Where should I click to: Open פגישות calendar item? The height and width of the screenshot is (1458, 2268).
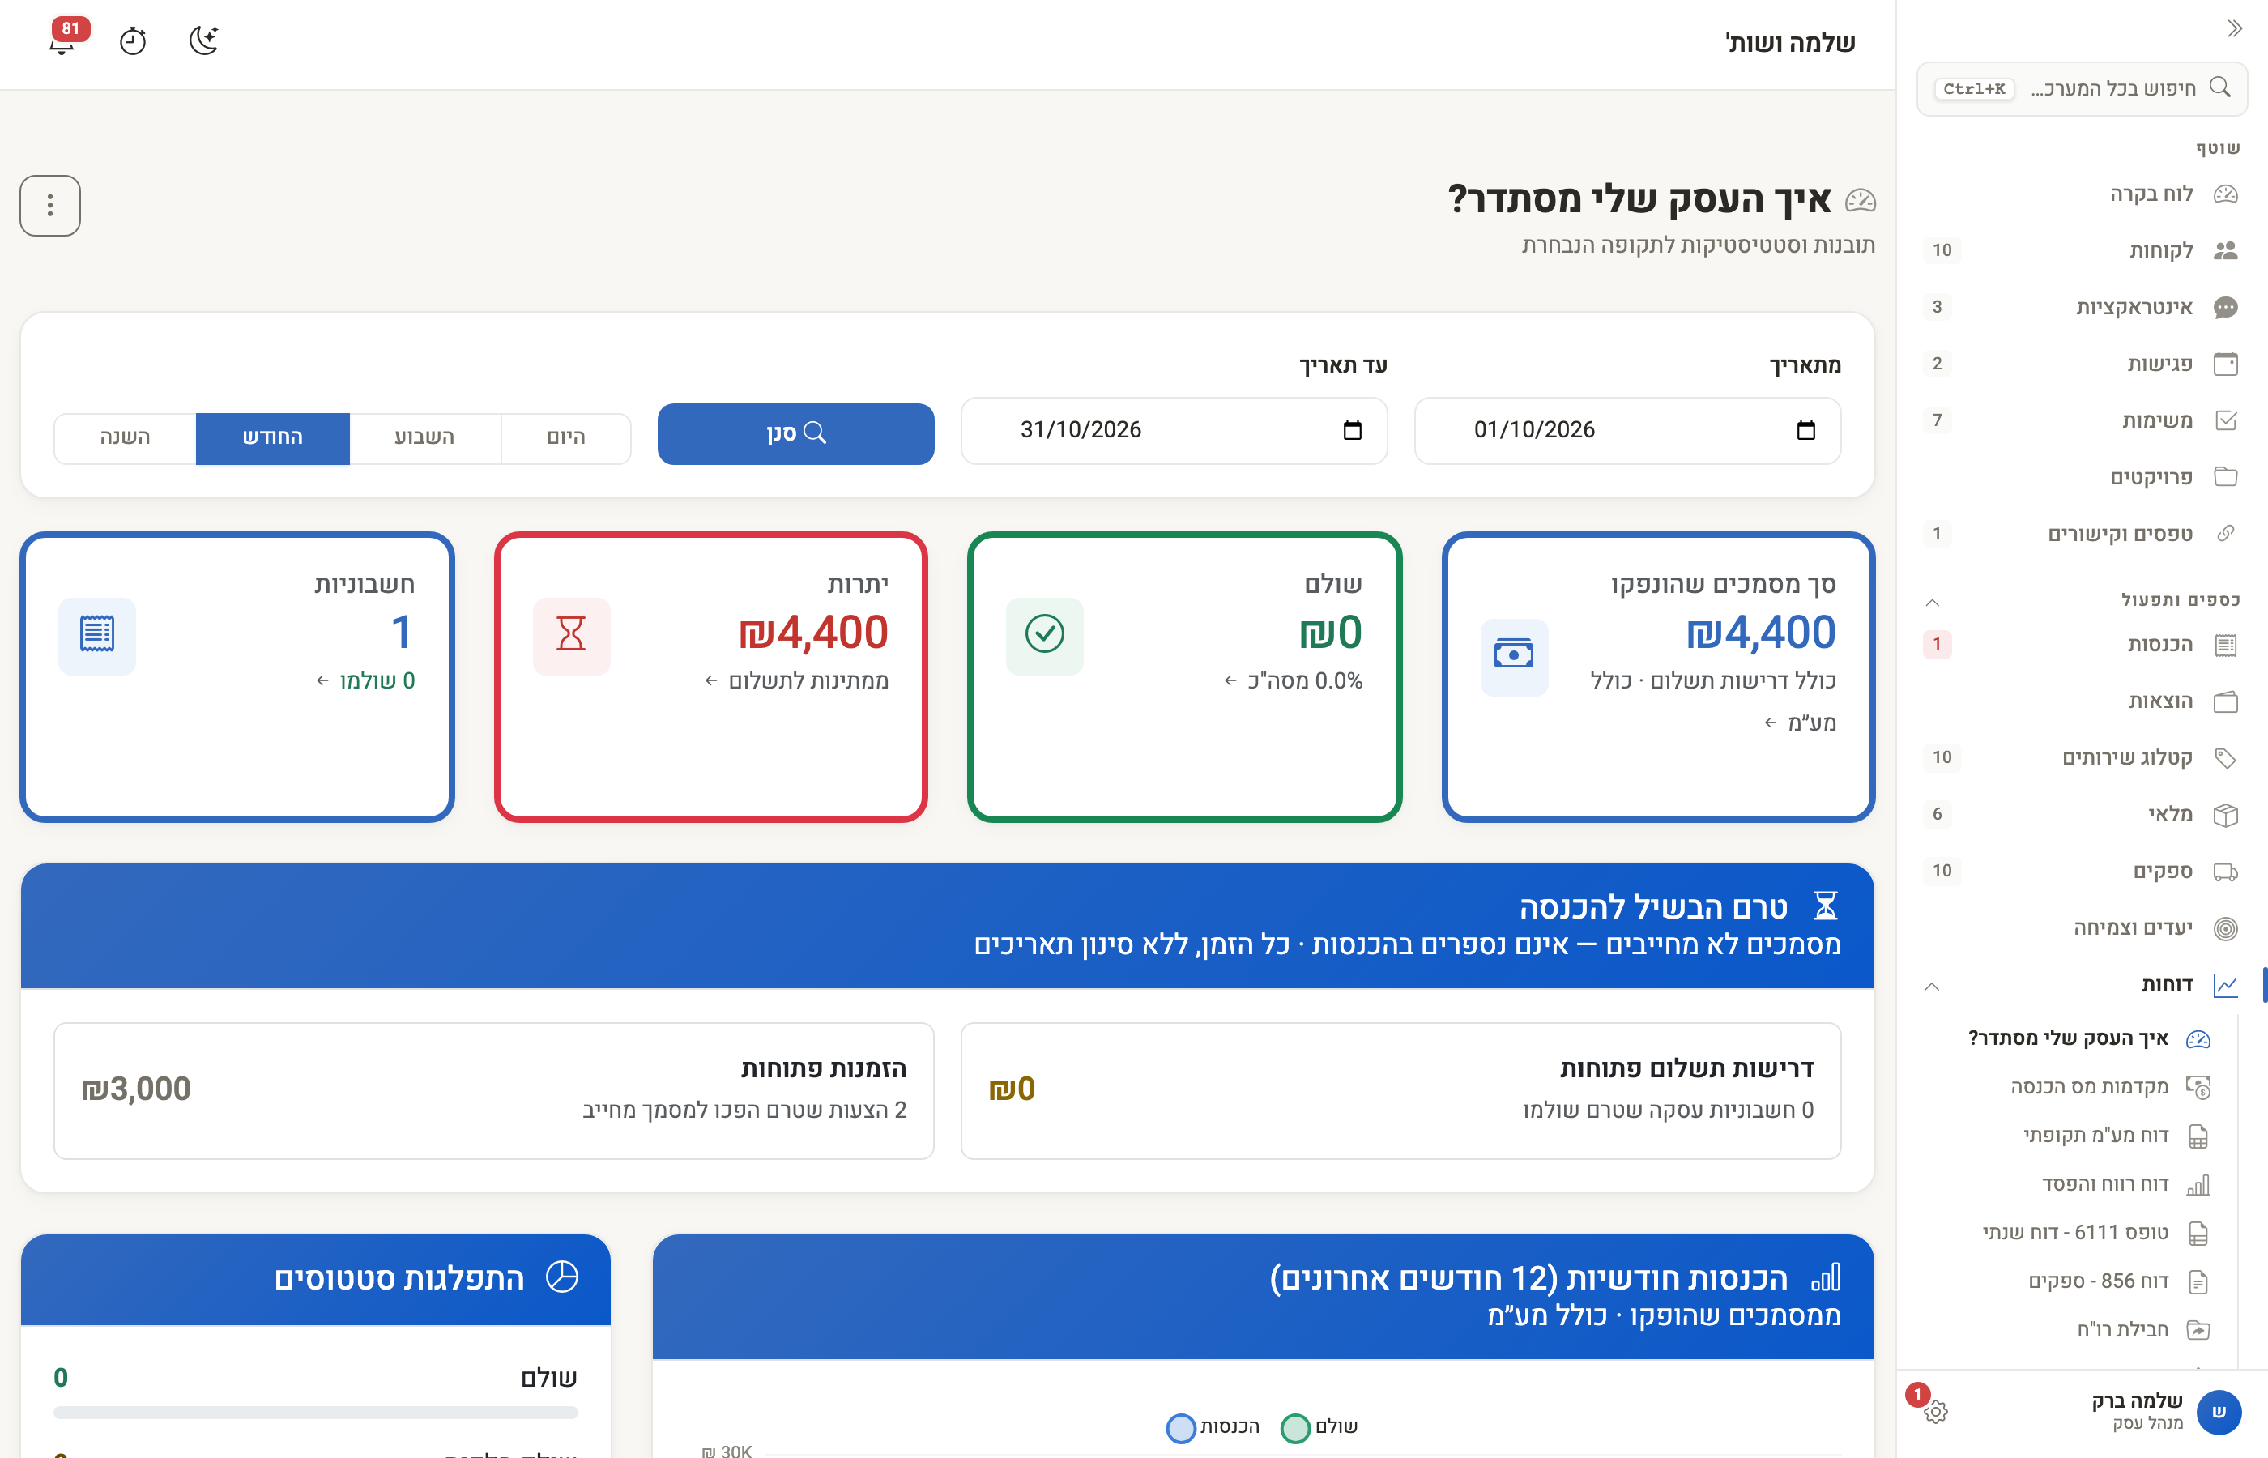[x=2083, y=364]
